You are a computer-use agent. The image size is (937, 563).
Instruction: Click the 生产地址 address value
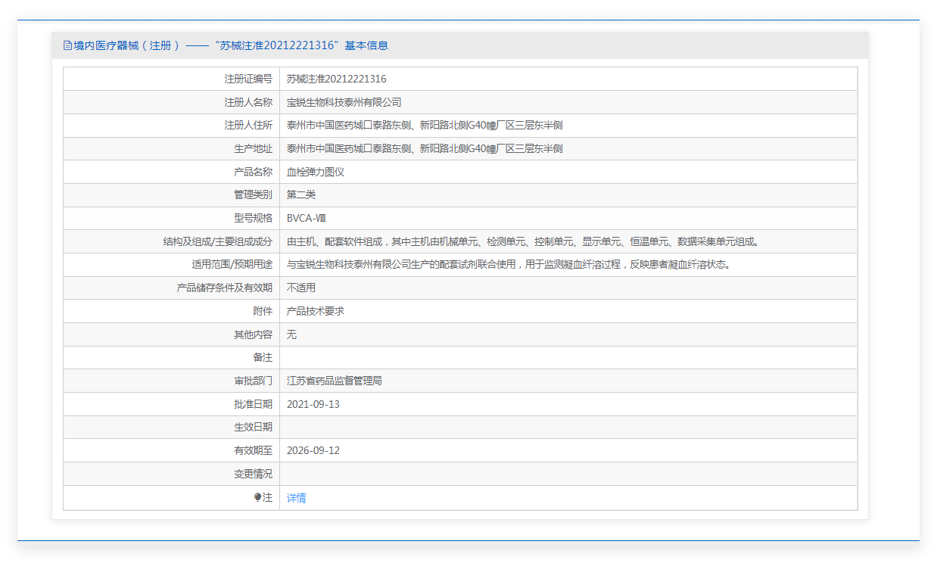425,148
